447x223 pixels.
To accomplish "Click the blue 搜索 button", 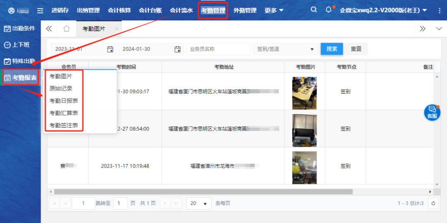I will pyautogui.click(x=332, y=48).
